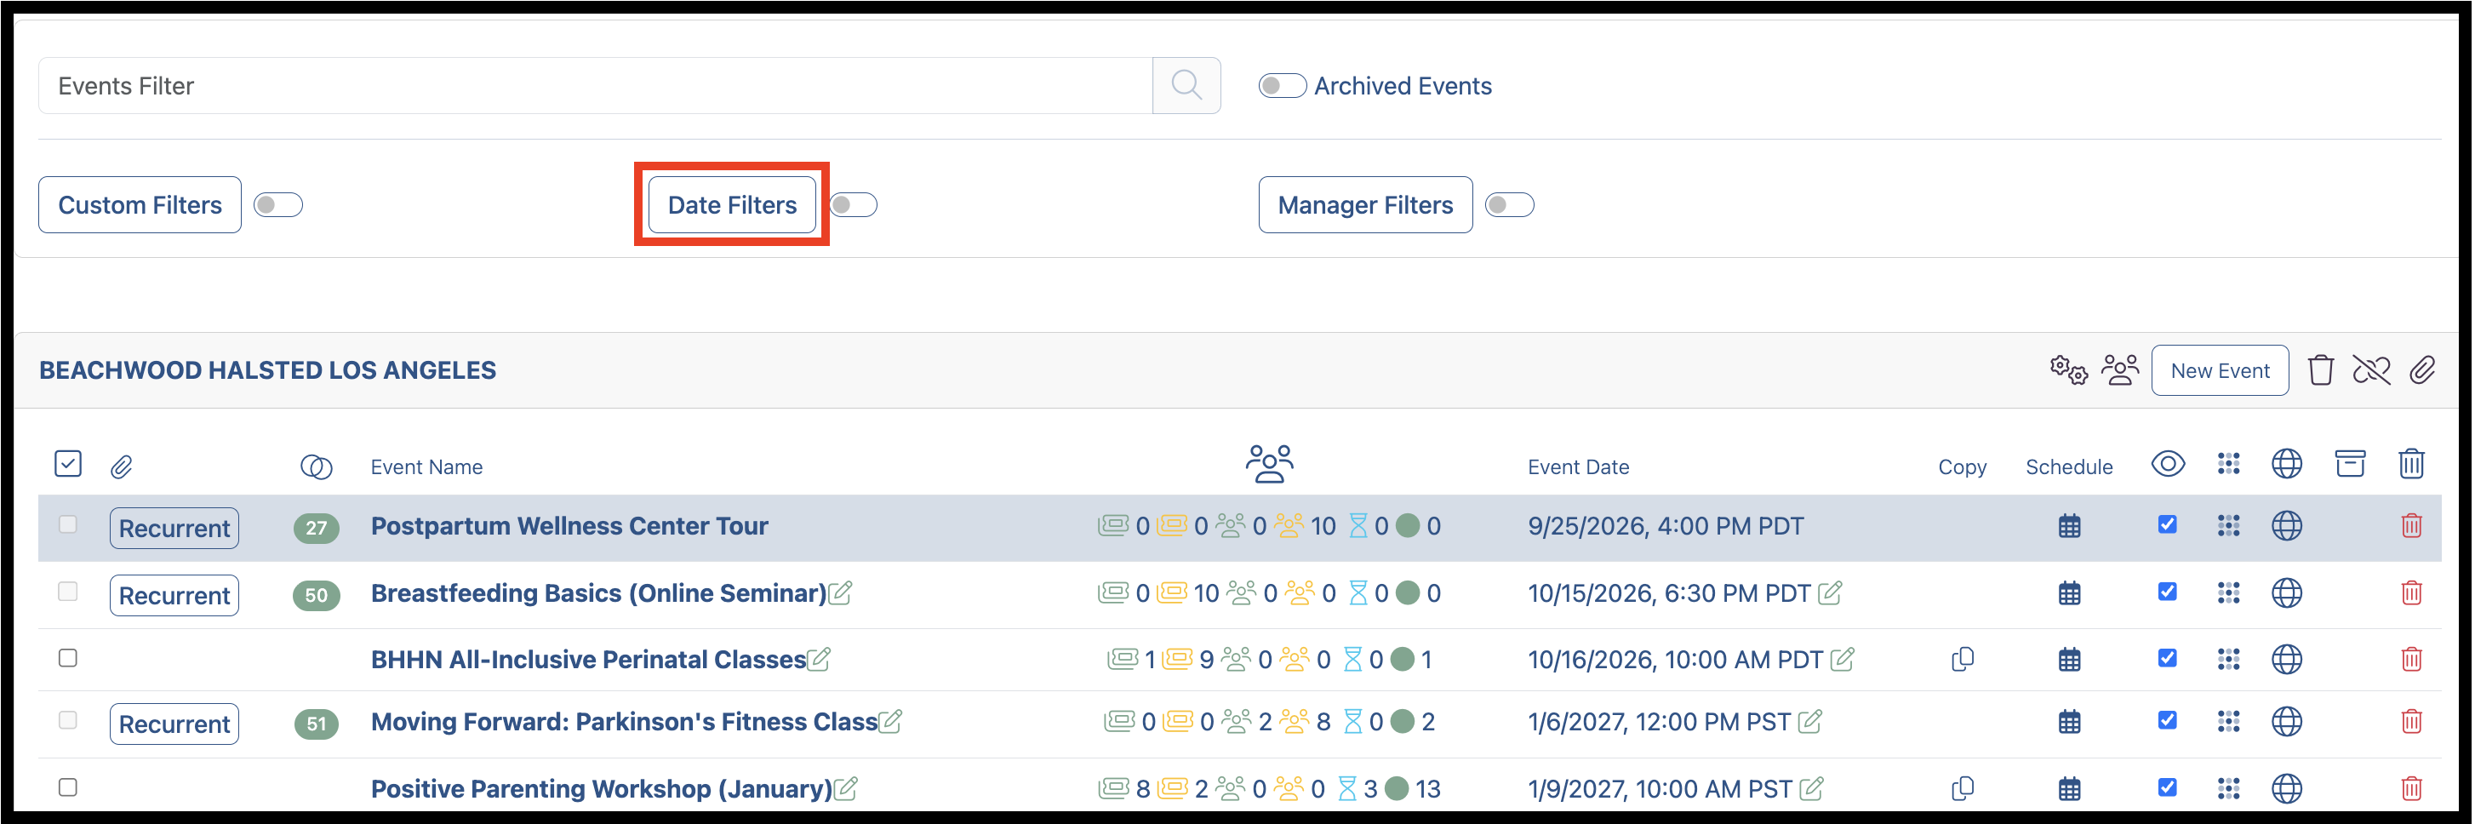The height and width of the screenshot is (824, 2475).
Task: Click the paperclip icon in header bar
Action: pyautogui.click(x=2422, y=370)
